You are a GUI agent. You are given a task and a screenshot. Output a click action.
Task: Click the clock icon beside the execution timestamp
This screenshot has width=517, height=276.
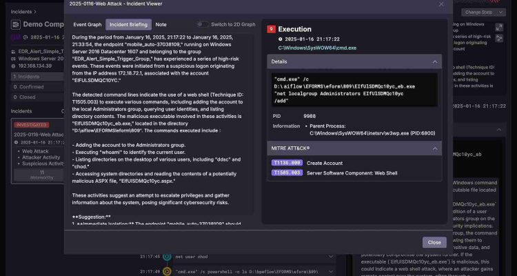coord(281,39)
